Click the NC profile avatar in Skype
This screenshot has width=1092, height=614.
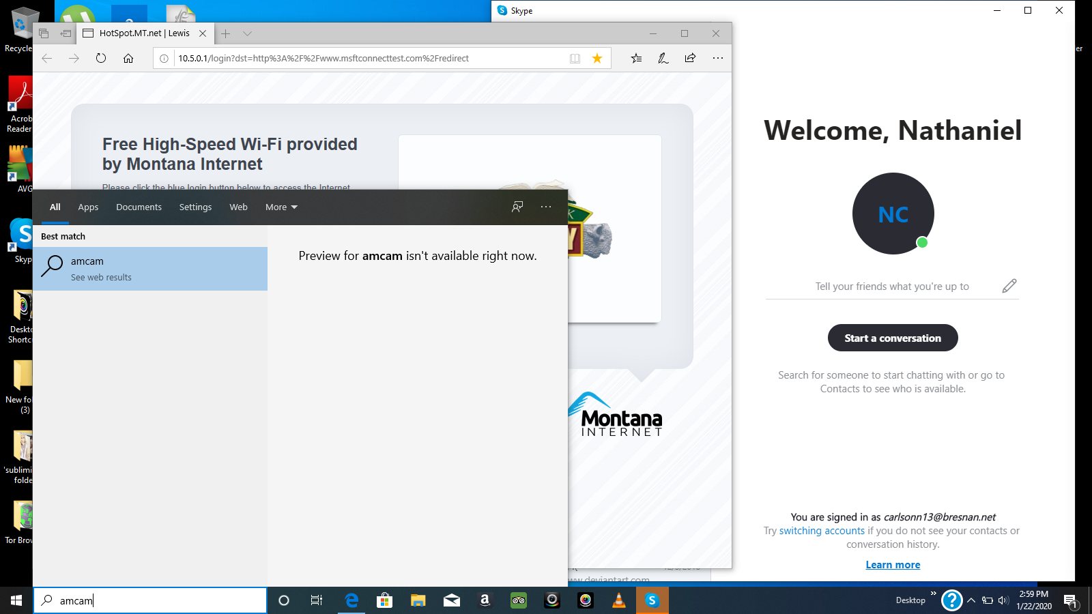893,214
